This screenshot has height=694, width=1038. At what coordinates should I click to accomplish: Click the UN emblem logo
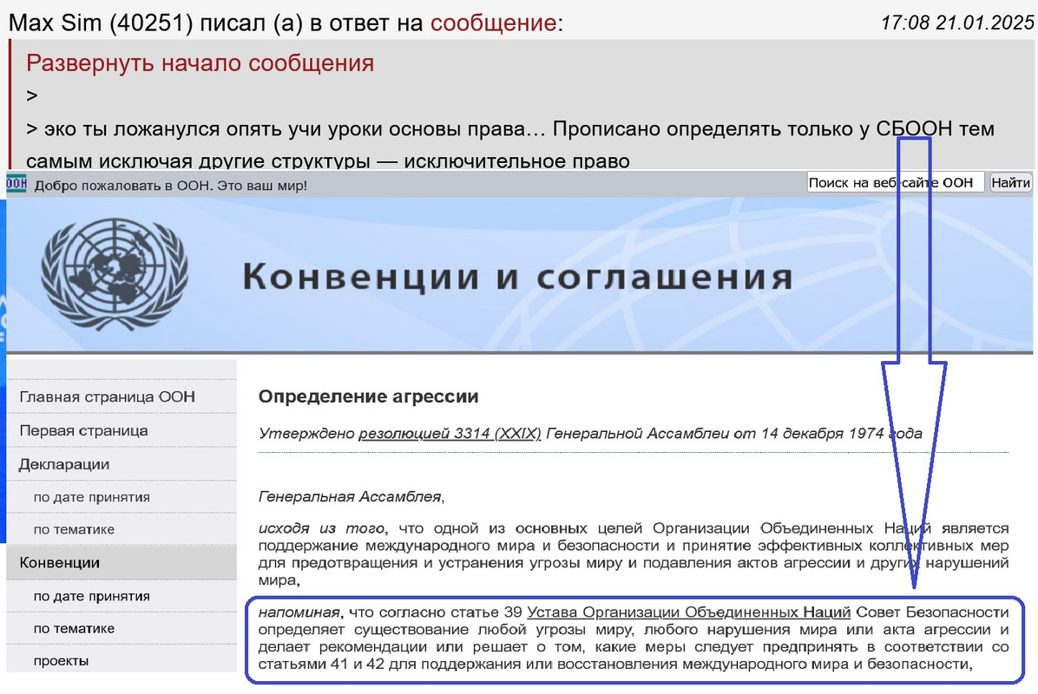point(114,274)
